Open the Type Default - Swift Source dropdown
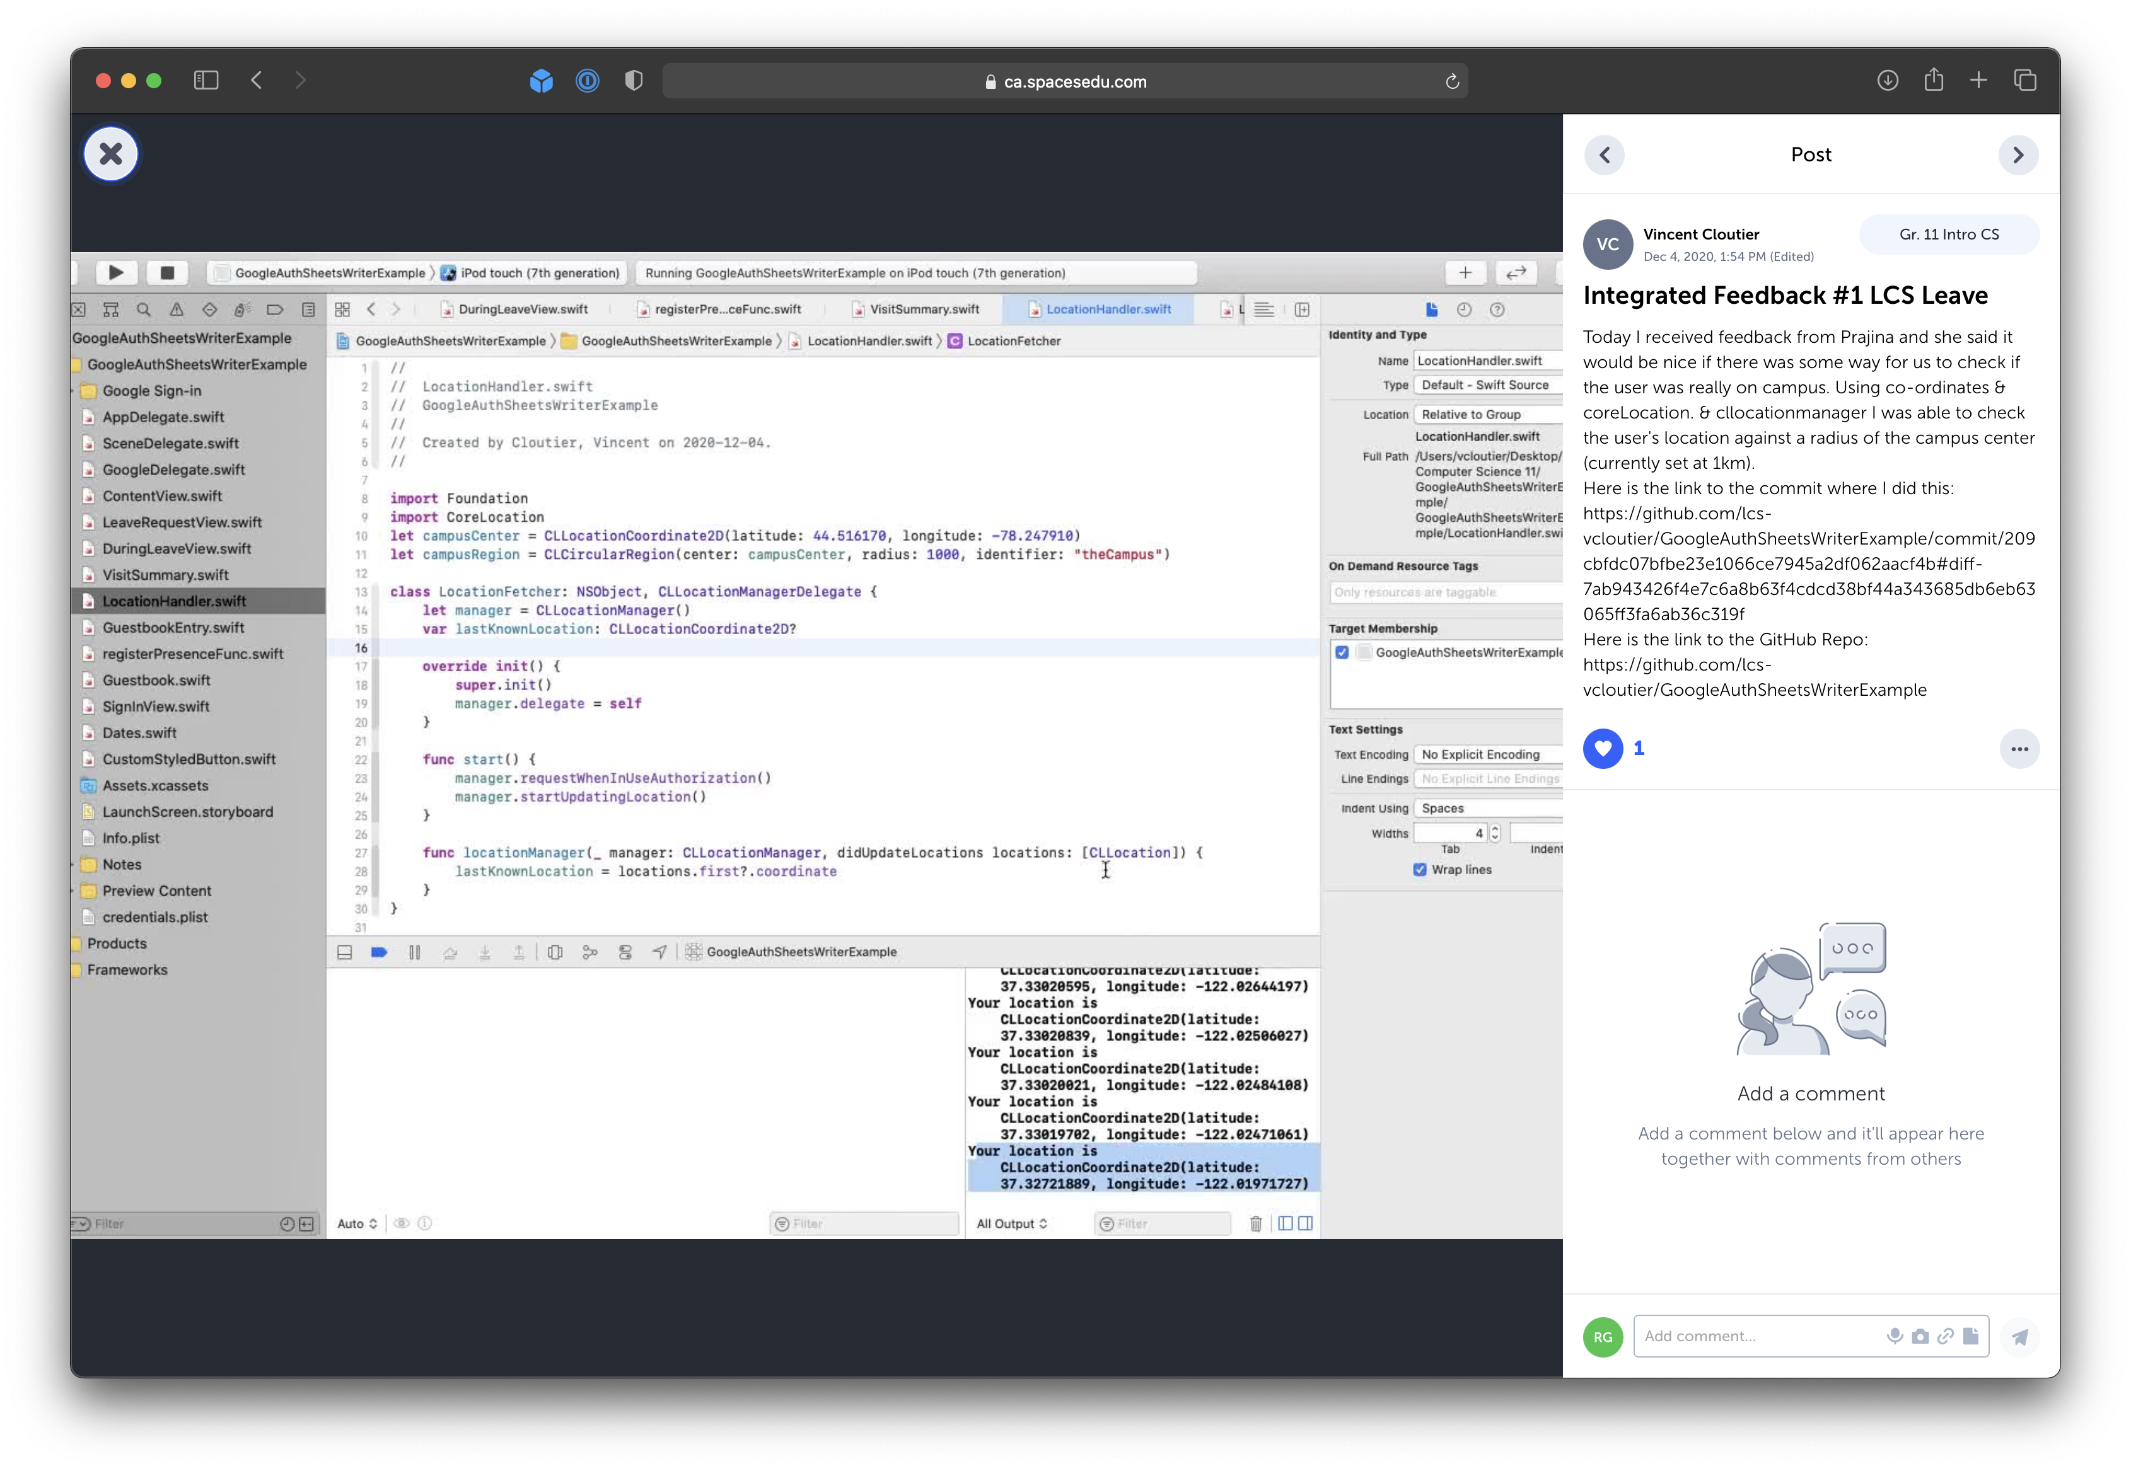Screen dimensions: 2131x1471 [1487, 385]
